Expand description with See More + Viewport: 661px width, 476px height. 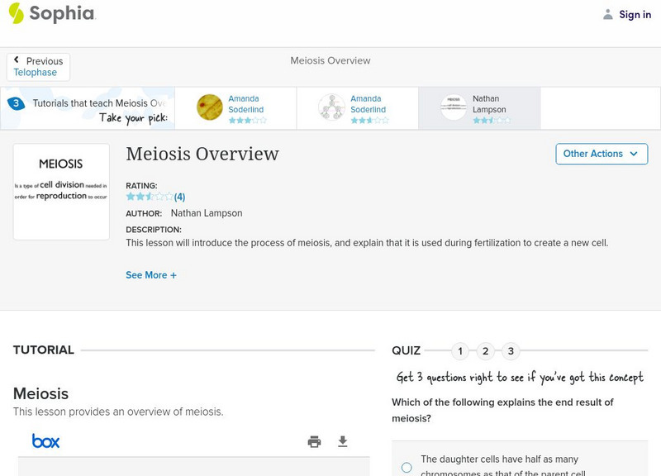tap(151, 275)
